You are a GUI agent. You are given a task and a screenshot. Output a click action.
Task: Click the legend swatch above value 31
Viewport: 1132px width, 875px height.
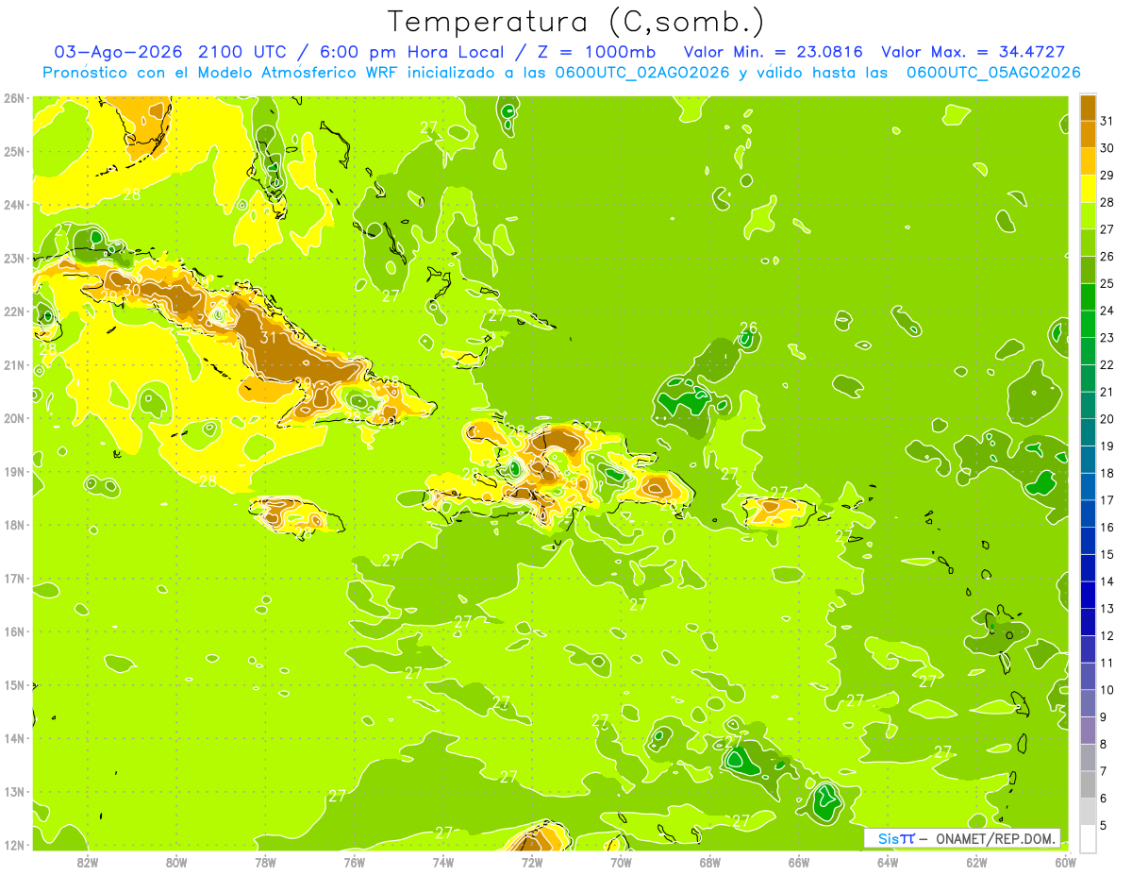(x=1088, y=108)
